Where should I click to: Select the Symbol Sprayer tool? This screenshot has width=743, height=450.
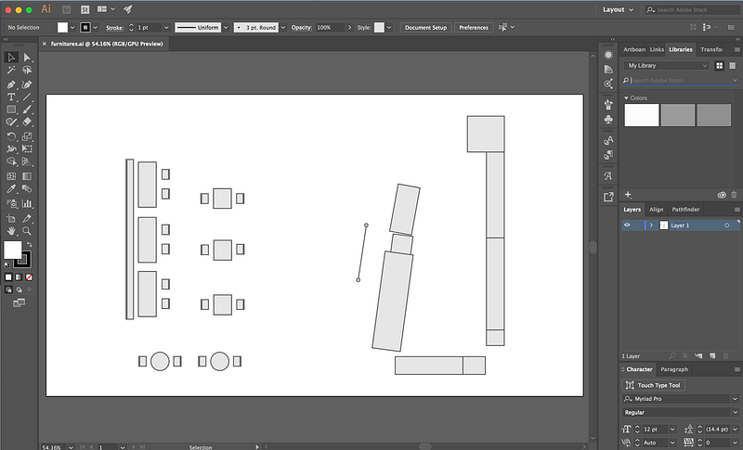[x=11, y=203]
